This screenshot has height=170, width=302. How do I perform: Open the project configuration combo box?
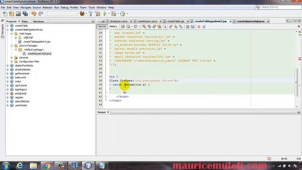pos(62,14)
